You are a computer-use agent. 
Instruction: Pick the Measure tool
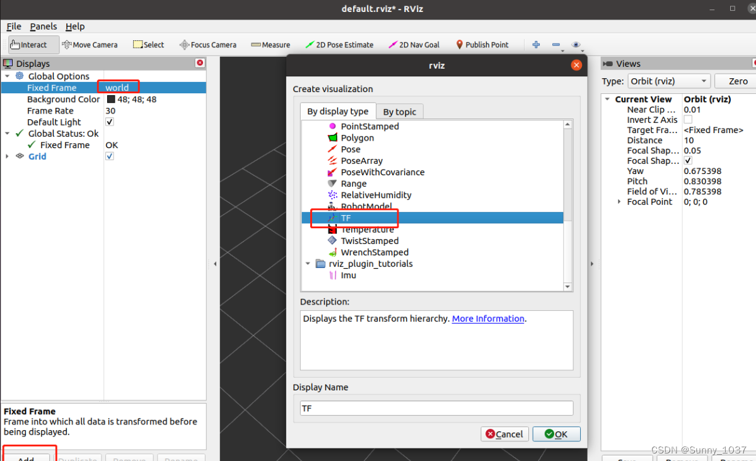(270, 44)
